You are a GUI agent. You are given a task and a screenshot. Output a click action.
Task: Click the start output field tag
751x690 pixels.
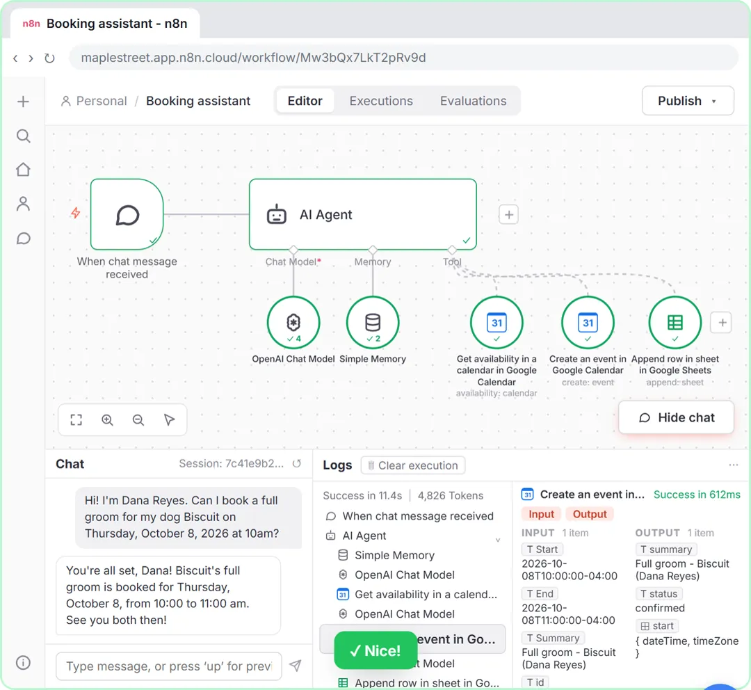656,626
